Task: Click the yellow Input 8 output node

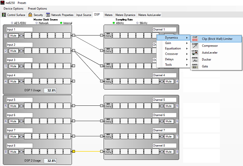Action: tap(73, 152)
